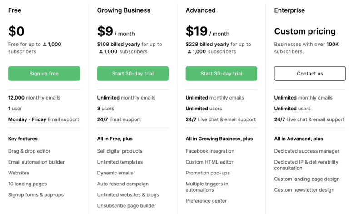Image resolution: width=349 pixels, height=214 pixels.
Task: Click subscriber person icon in Free plan
Action: click(45, 45)
